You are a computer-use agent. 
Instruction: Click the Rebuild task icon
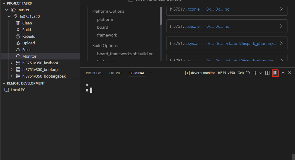pyautogui.click(x=18, y=36)
